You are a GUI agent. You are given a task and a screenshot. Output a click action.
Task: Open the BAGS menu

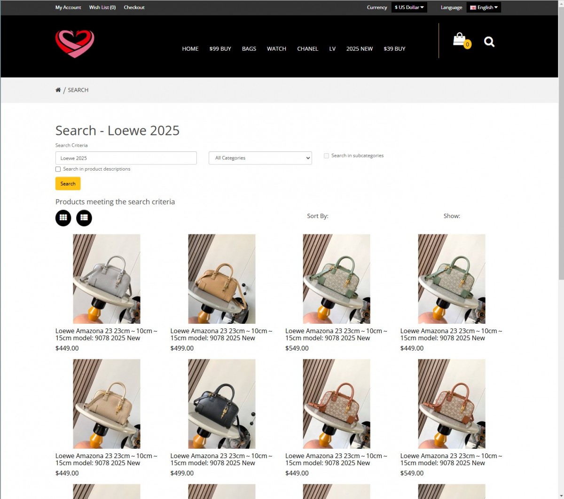coord(249,49)
